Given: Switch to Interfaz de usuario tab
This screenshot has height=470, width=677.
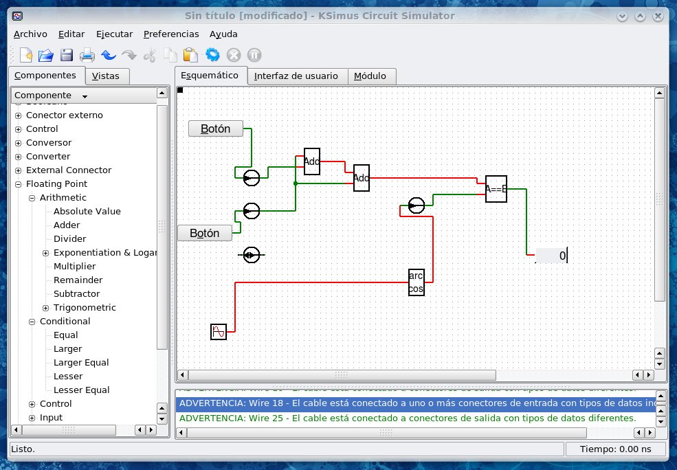Looking at the screenshot, I should click(297, 76).
